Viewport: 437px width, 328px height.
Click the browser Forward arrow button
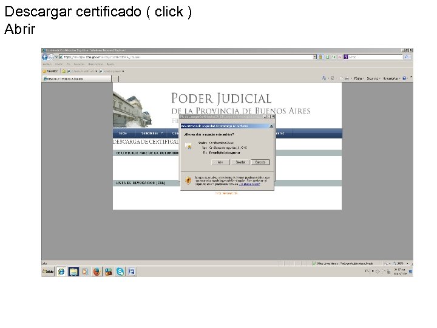click(x=51, y=57)
